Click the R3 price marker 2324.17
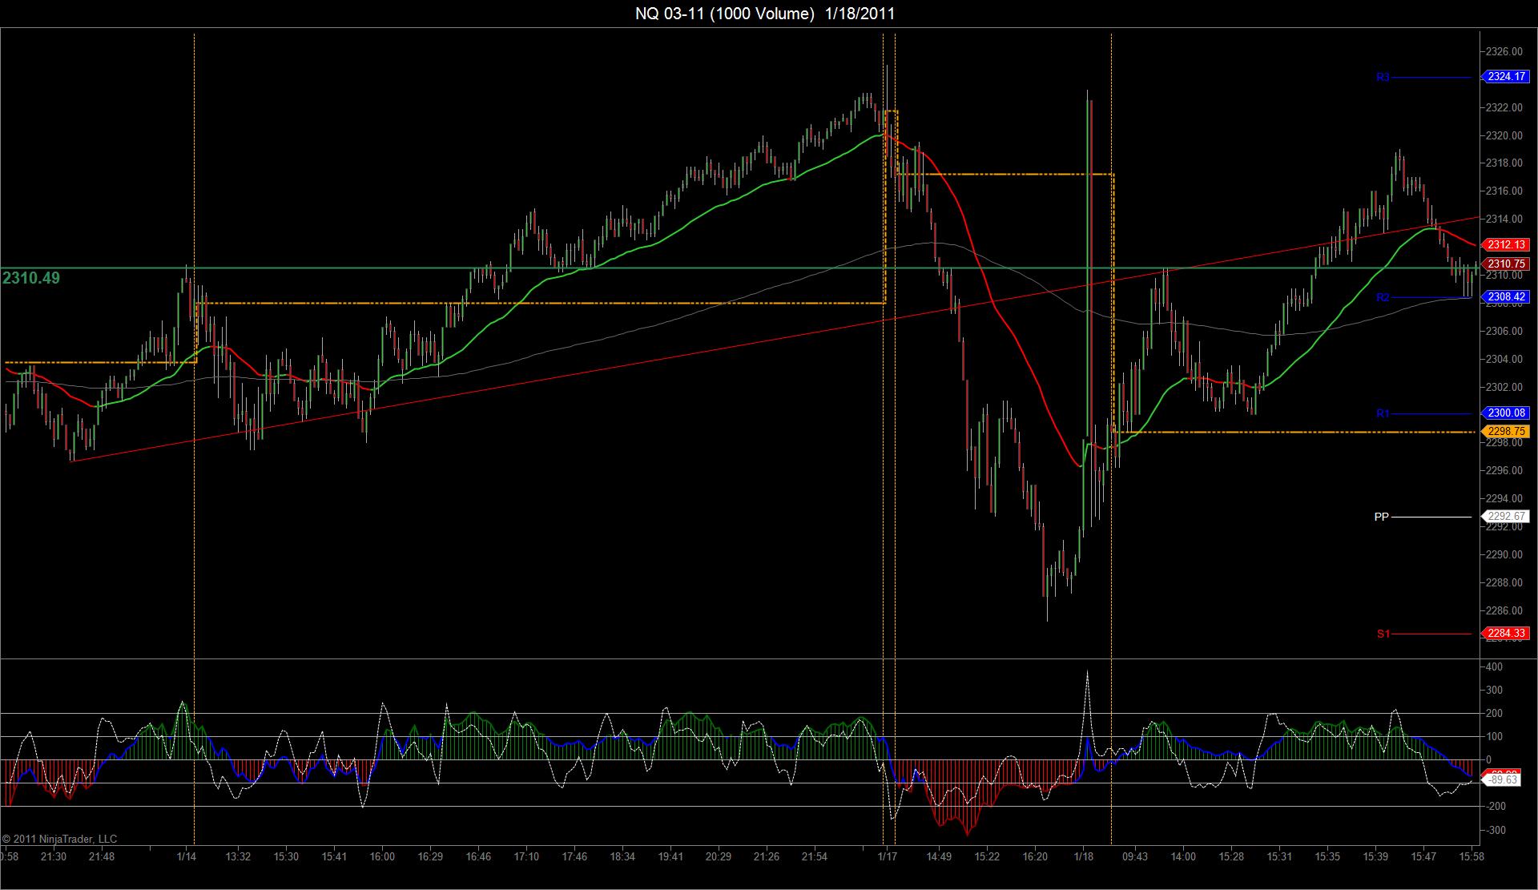 coord(1507,77)
